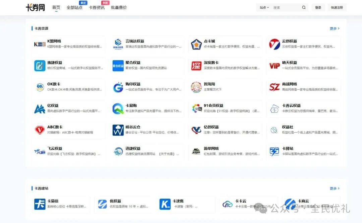Screen dimensions: 362x223
Task: Click the 91会员权益 colorful icon
Action: point(197,108)
